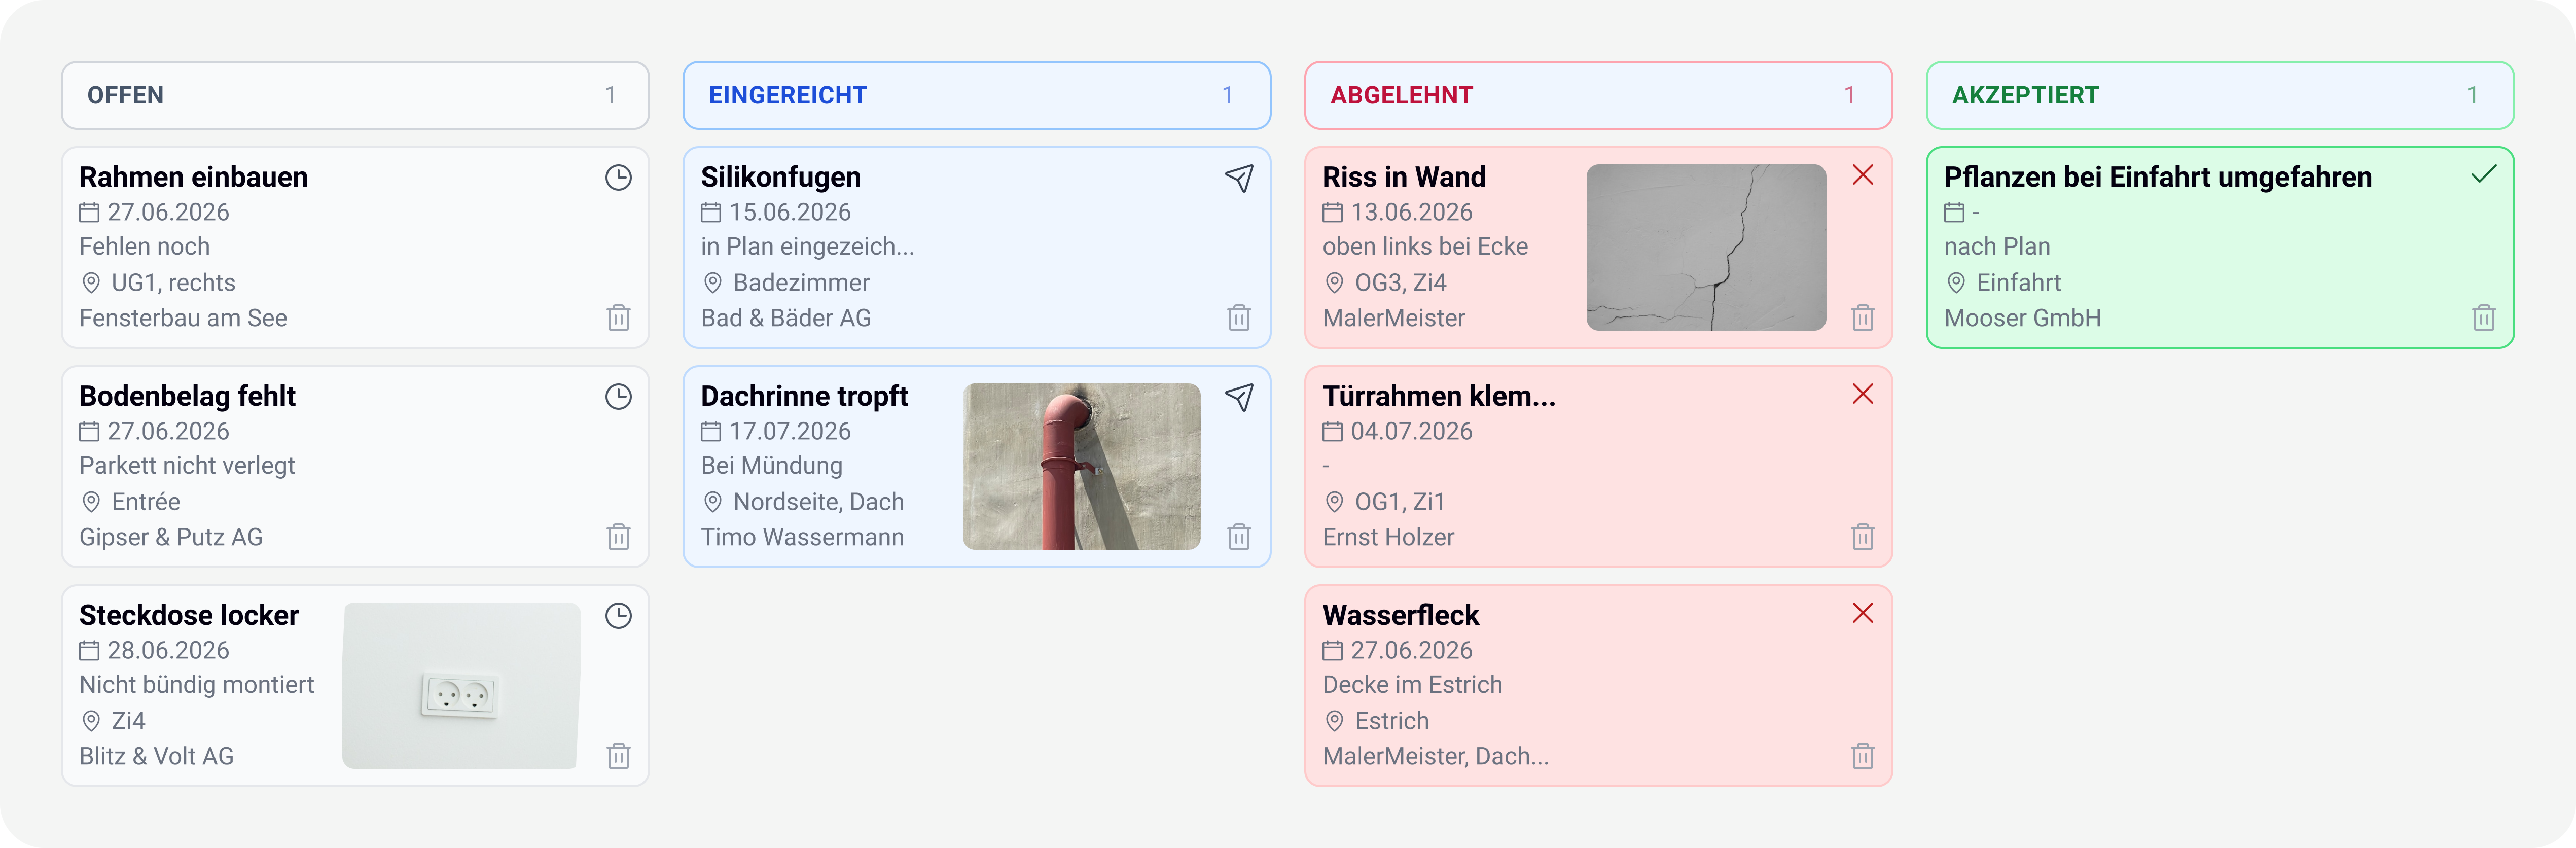Click the text 'Decke im Estrich'
Viewport: 2576px width, 848px height.
tap(1412, 684)
